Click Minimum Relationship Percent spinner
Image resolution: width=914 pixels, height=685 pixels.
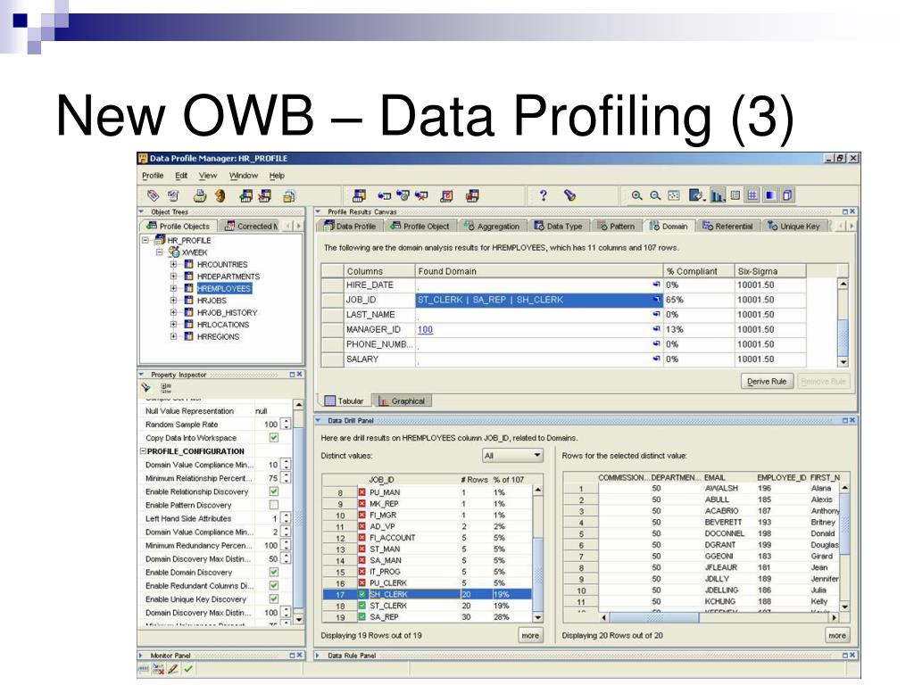tap(286, 478)
